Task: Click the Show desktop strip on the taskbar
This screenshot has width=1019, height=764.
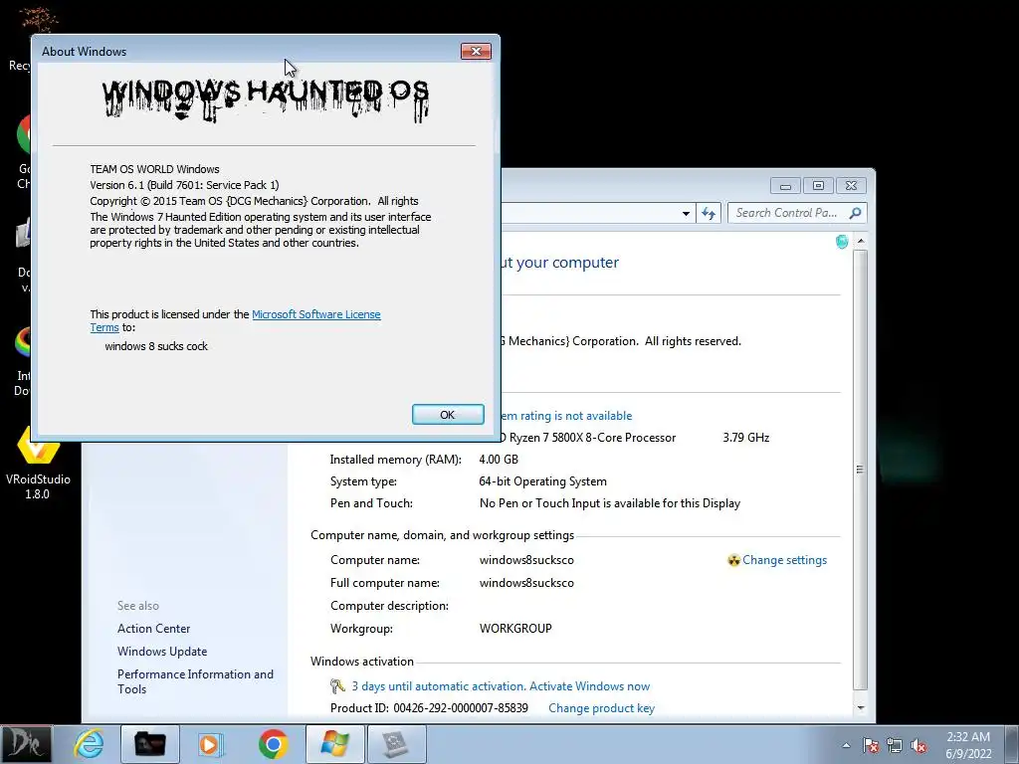Action: 1011,744
